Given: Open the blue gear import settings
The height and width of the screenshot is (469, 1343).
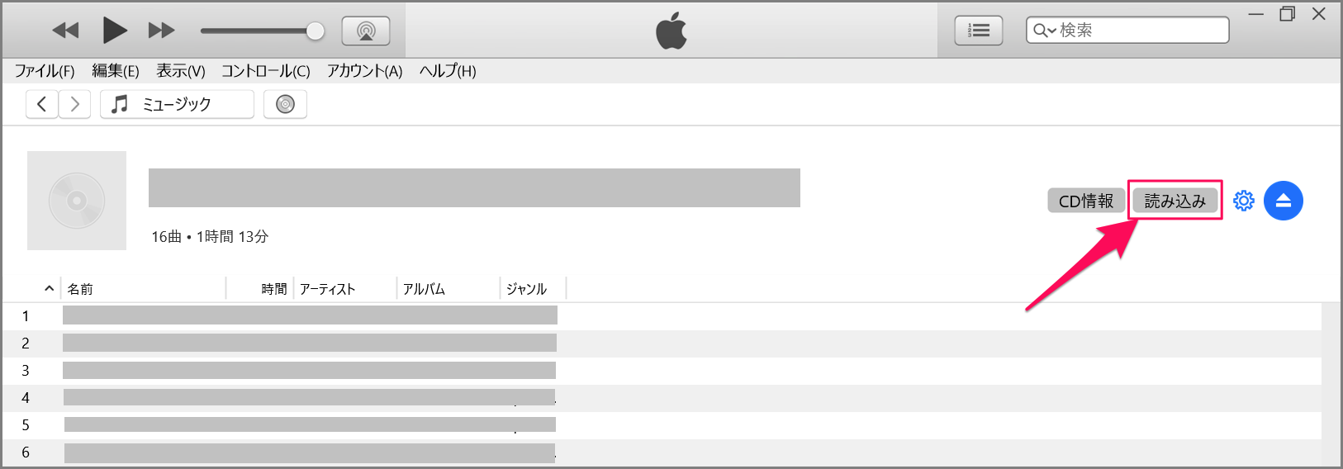Looking at the screenshot, I should (x=1243, y=201).
